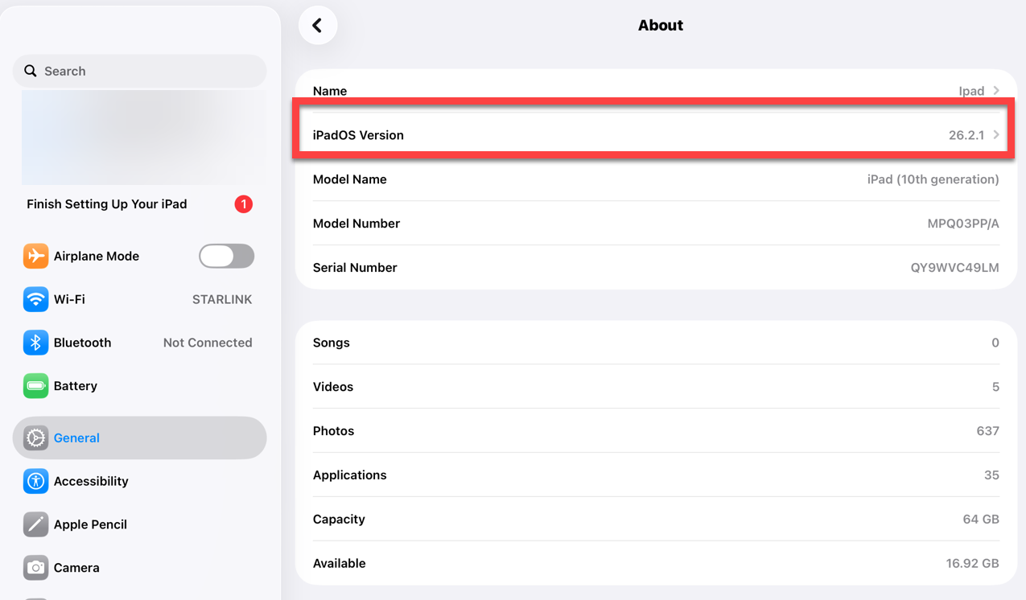Screen dimensions: 1026x600
Task: Click the Camera icon
Action: point(35,568)
